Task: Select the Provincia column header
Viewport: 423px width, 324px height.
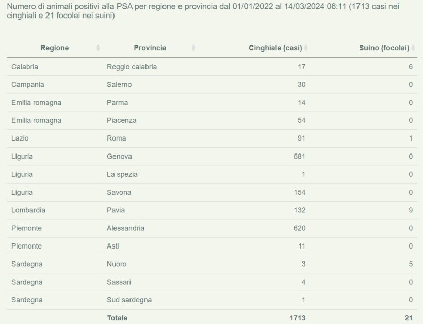Action: point(150,48)
